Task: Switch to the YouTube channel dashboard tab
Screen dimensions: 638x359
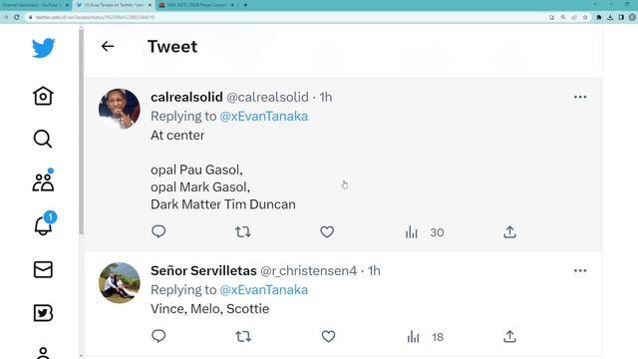Action: [x=35, y=5]
